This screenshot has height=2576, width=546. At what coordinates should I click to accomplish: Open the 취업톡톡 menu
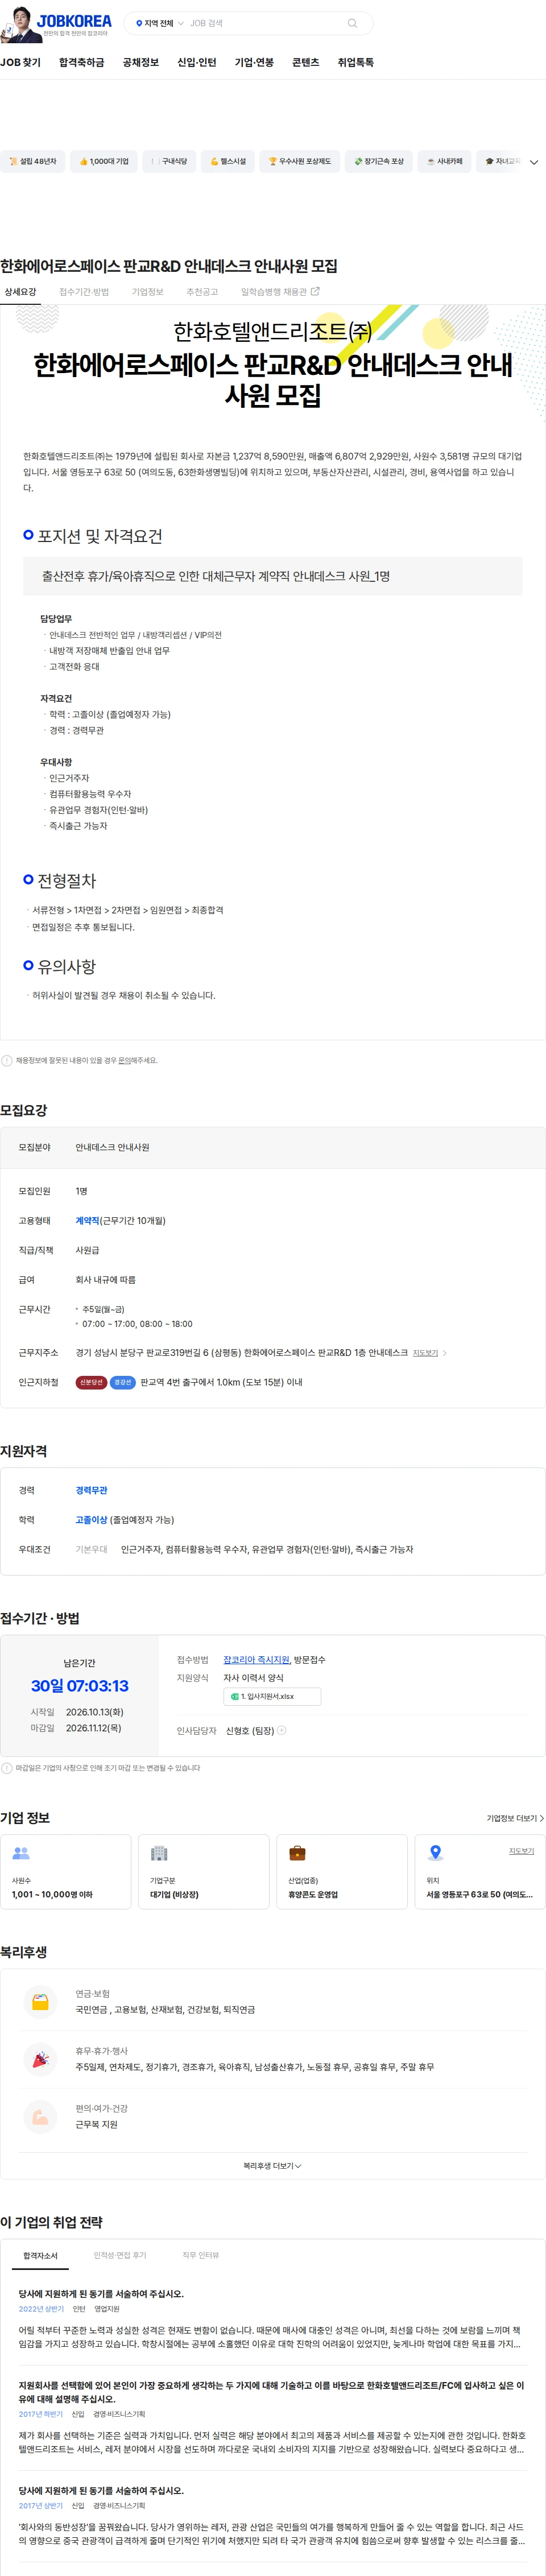[356, 62]
